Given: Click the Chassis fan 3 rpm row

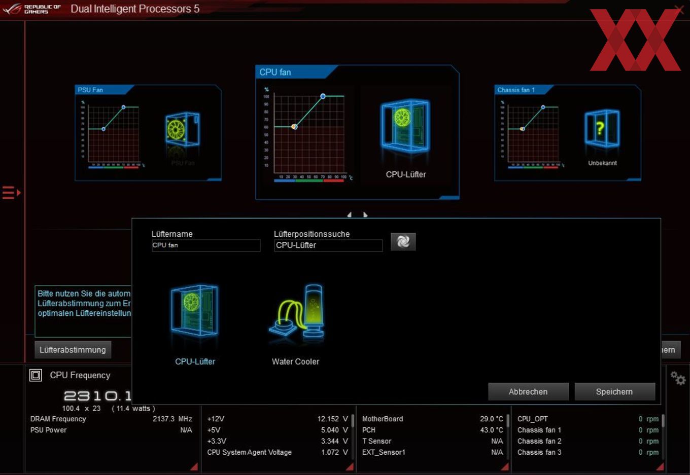Looking at the screenshot, I should point(588,452).
